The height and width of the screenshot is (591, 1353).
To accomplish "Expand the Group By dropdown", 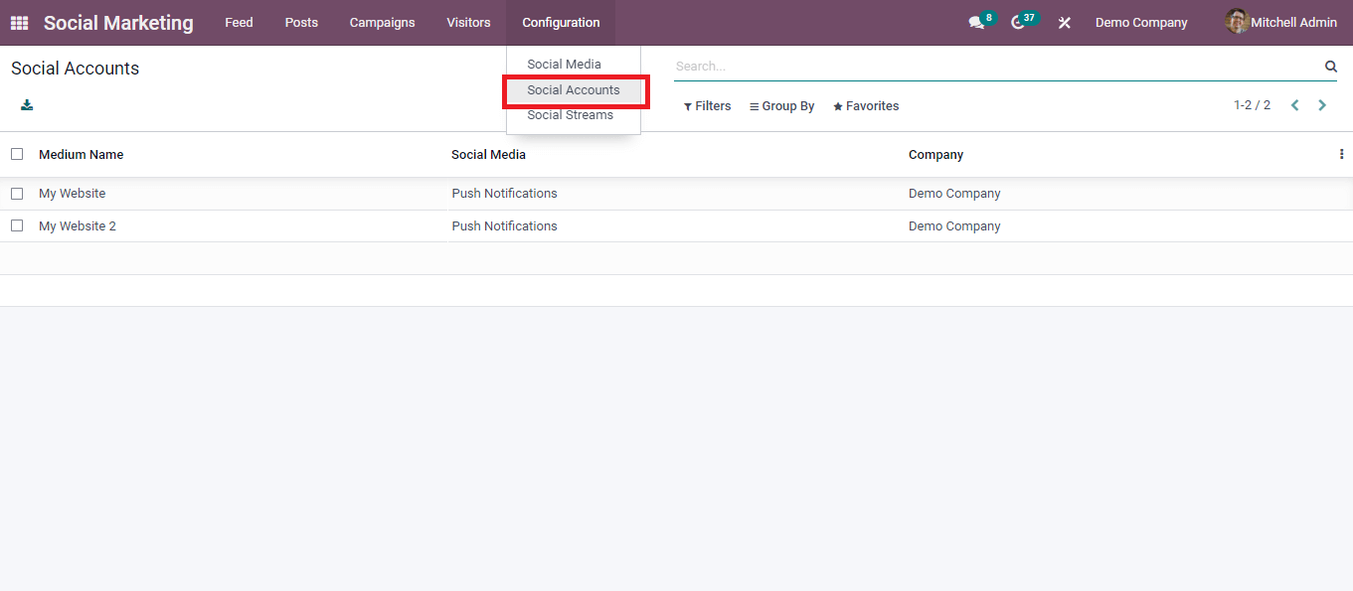I will [782, 106].
